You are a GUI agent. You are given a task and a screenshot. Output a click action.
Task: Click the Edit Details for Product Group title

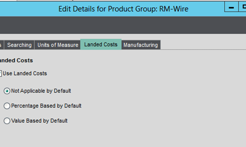coord(123,9)
